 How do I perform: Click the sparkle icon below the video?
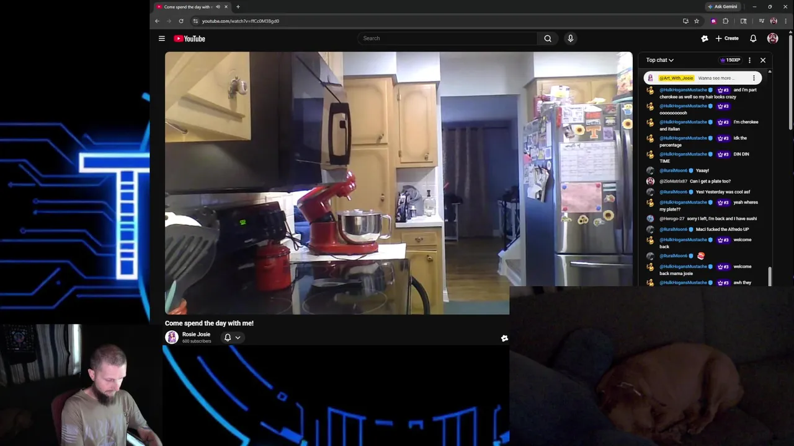(x=504, y=338)
